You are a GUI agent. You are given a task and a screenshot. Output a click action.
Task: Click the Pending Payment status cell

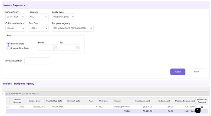(x=122, y=107)
